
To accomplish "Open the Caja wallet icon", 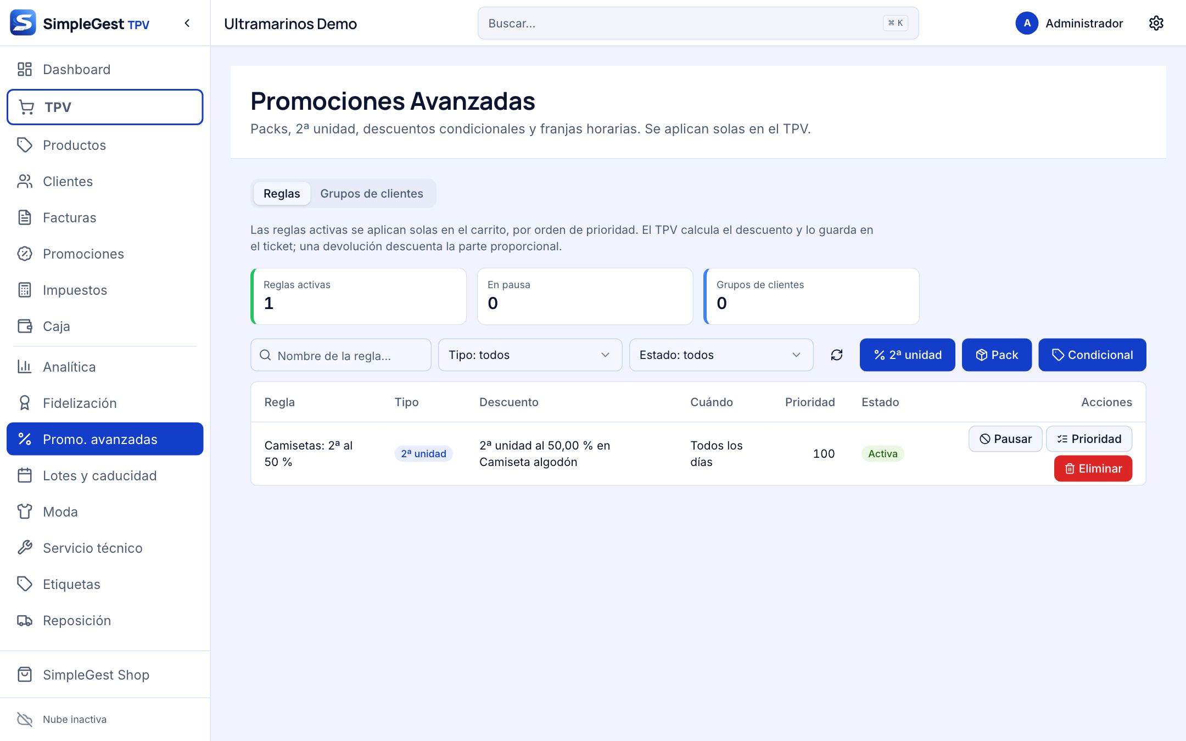I will 25,326.
